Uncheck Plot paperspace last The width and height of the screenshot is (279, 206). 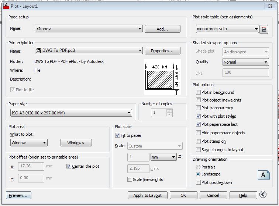click(198, 124)
